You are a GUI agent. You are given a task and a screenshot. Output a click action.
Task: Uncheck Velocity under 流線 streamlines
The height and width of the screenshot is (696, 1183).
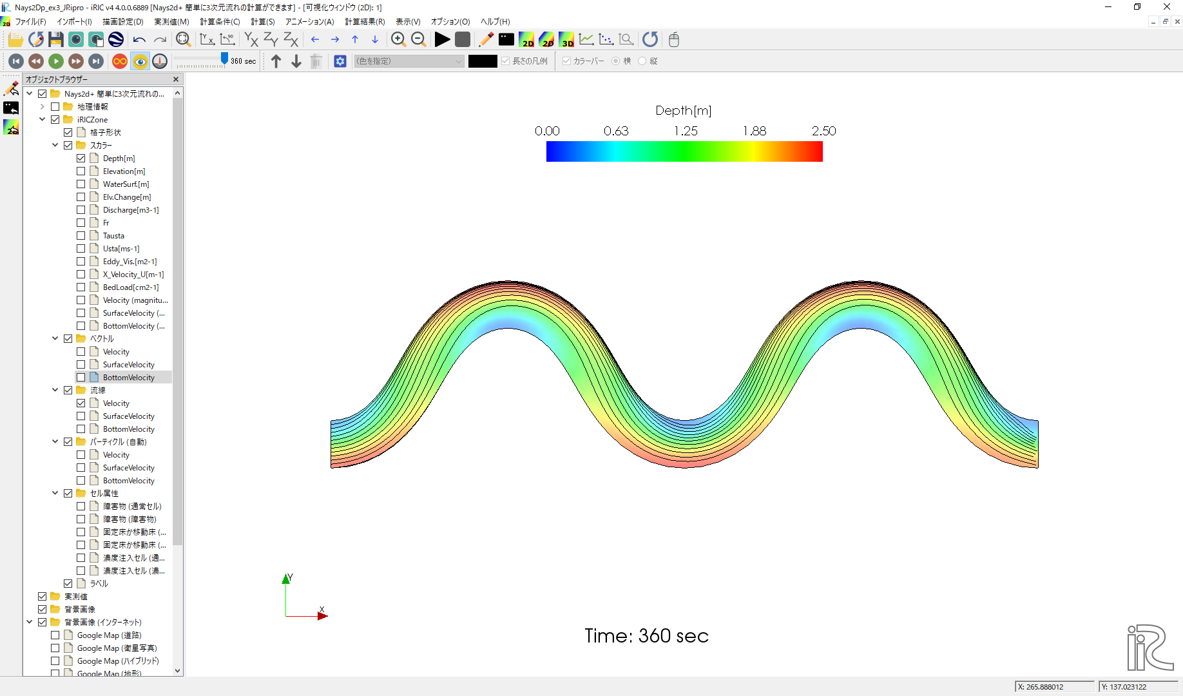[x=81, y=403]
